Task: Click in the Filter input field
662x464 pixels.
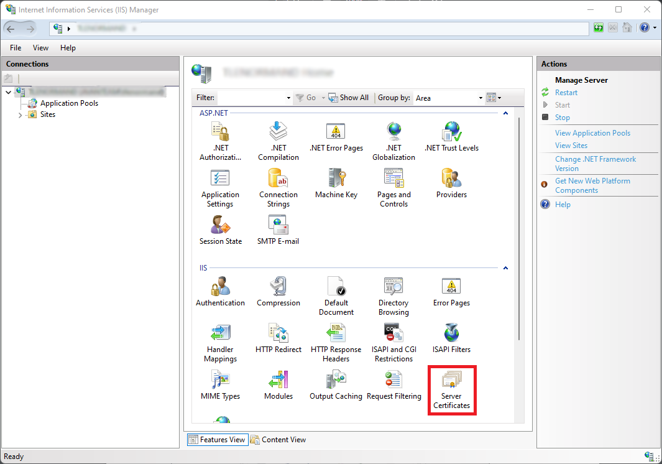Action: (x=251, y=98)
